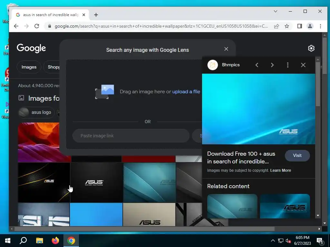Open orange purple canyon wallpaper thumbnail

click(39, 142)
